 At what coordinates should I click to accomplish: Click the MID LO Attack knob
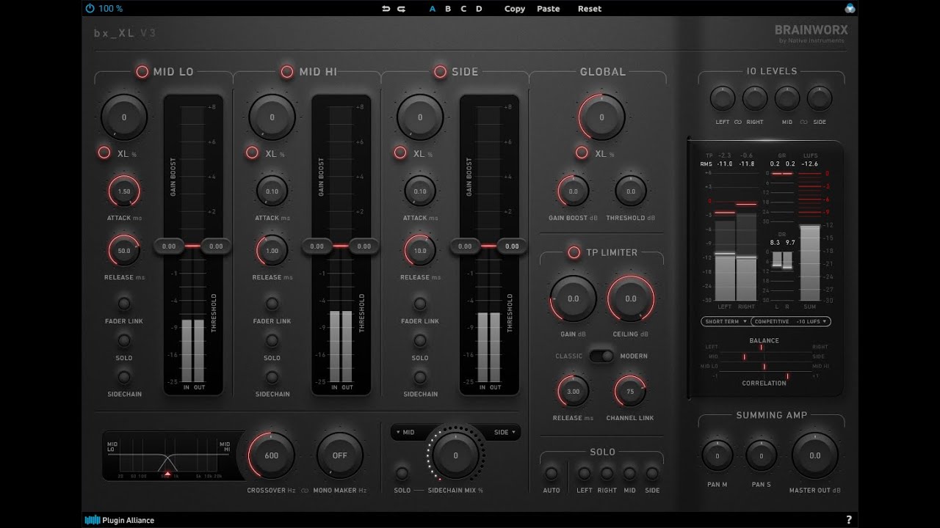[x=124, y=191]
